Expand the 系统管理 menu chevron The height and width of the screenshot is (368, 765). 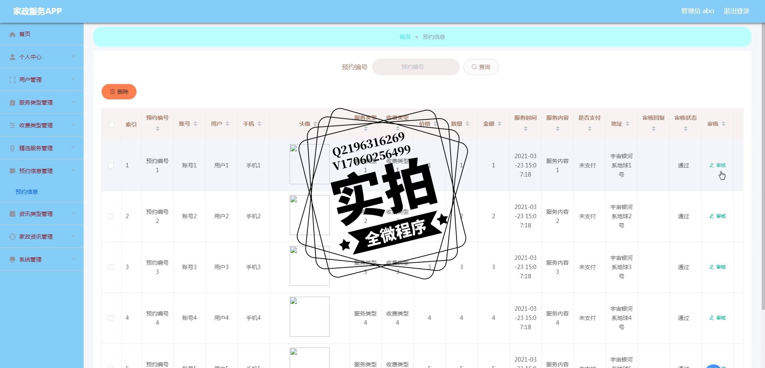coord(73,259)
